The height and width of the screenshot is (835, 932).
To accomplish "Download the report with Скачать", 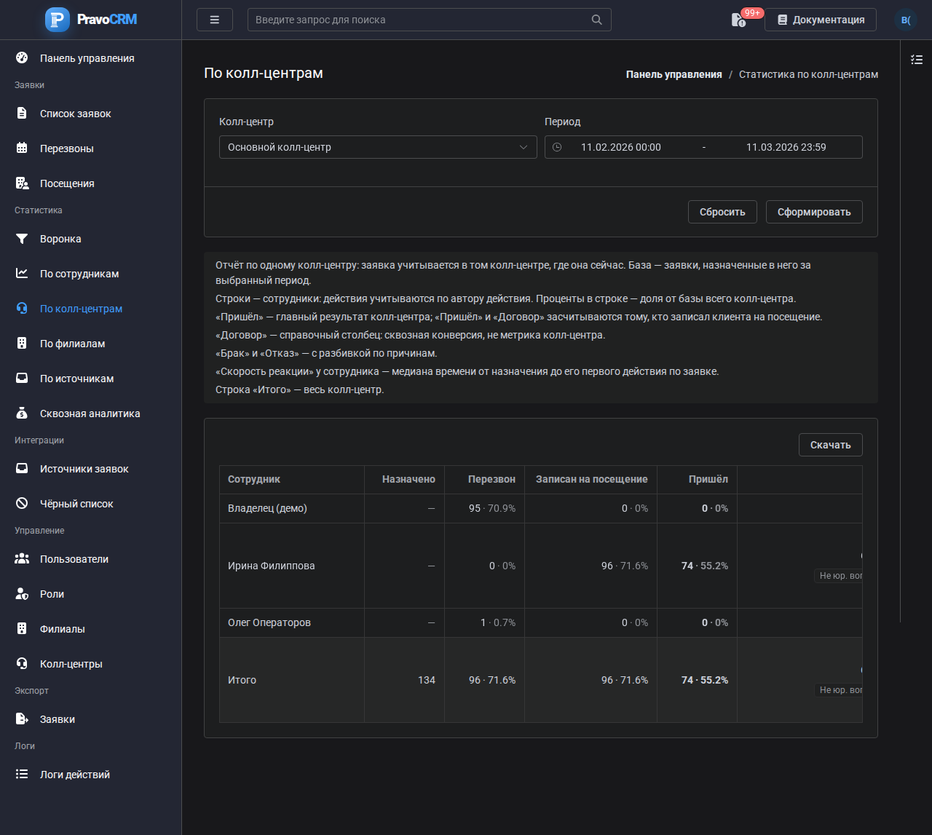I will [831, 445].
